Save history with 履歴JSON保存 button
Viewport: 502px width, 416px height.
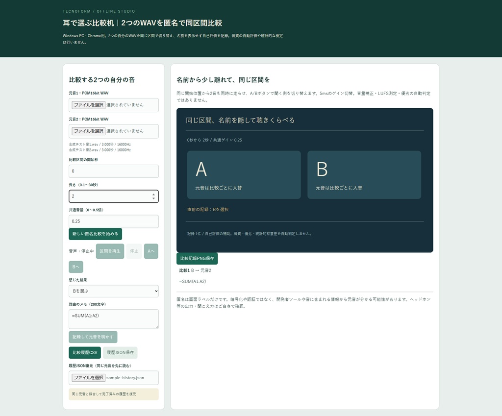click(x=121, y=353)
